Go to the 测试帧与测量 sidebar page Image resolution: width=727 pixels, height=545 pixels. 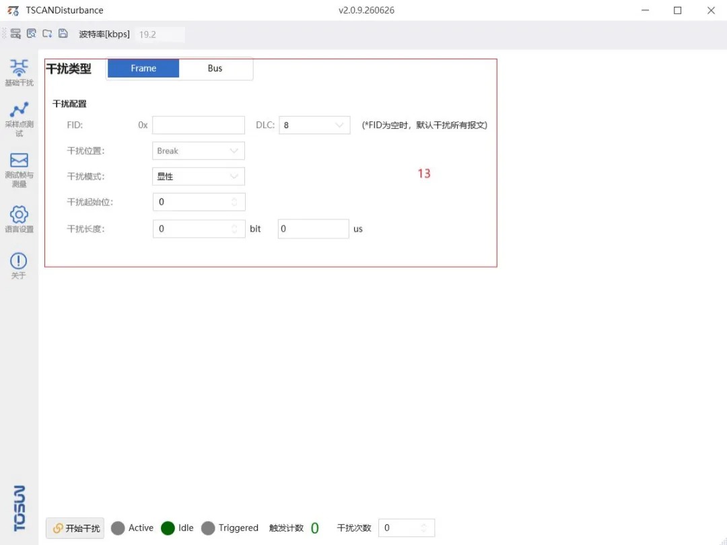click(19, 170)
